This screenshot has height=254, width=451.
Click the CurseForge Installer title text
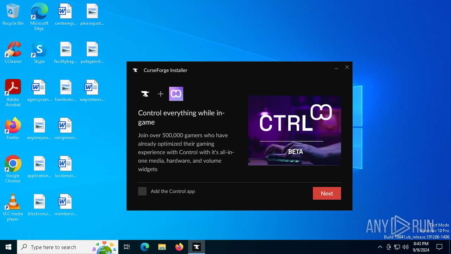coord(166,70)
